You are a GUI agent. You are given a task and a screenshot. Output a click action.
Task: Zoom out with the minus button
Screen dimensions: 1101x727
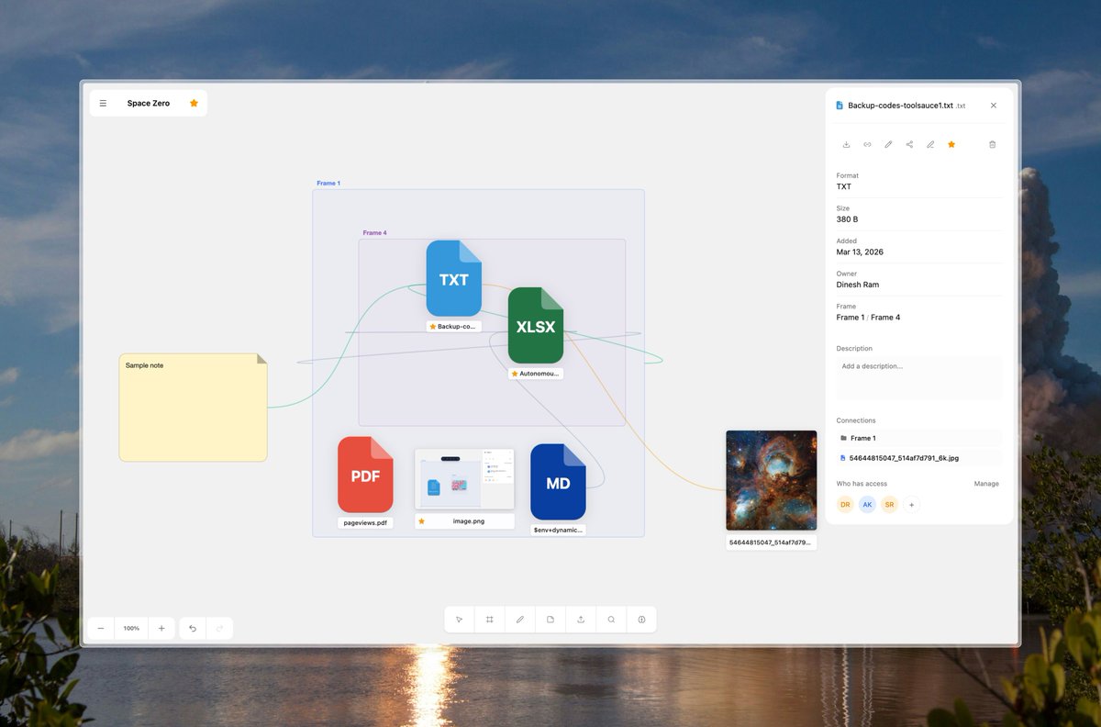point(101,628)
